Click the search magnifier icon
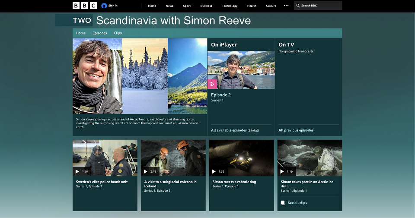This screenshot has height=218, width=415. (298, 6)
